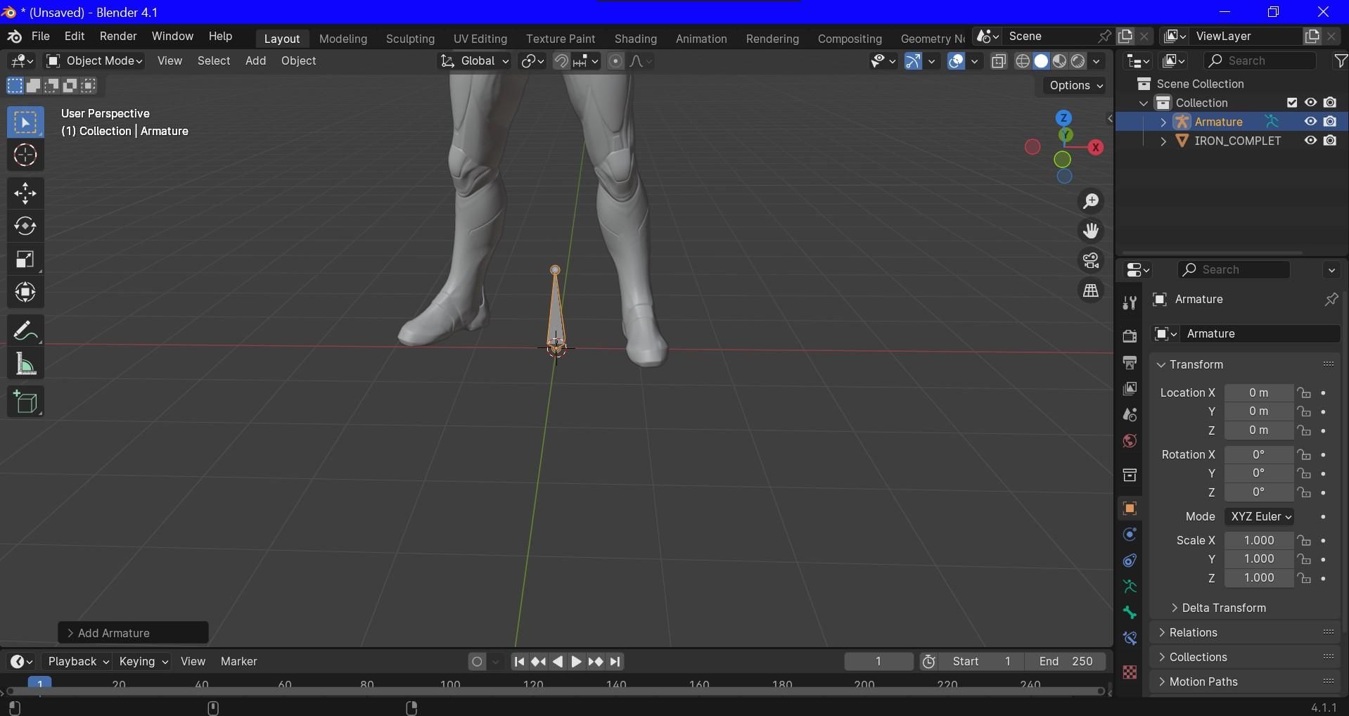Viewport: 1349px width, 716px height.
Task: Open the viewport Options button
Action: pos(1074,85)
